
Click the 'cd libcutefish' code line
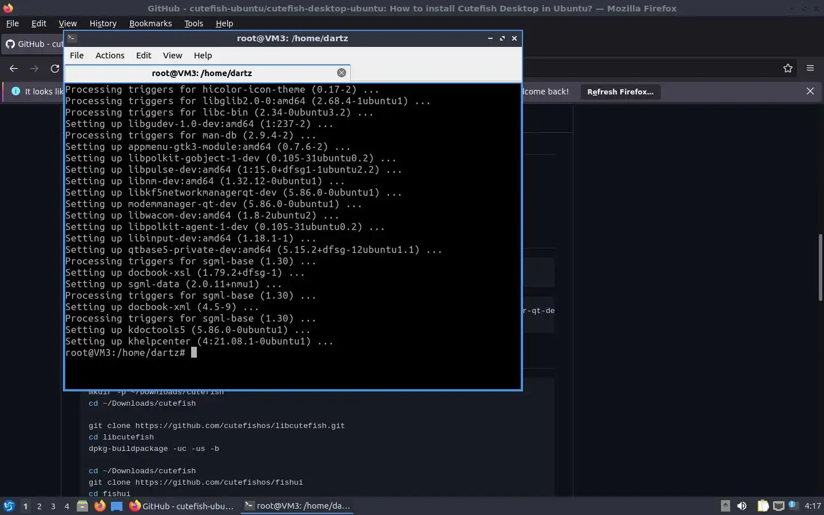tap(121, 437)
